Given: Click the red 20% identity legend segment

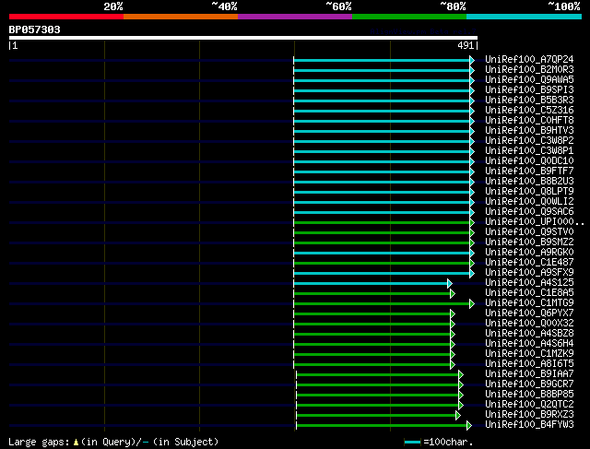Looking at the screenshot, I should (x=65, y=17).
